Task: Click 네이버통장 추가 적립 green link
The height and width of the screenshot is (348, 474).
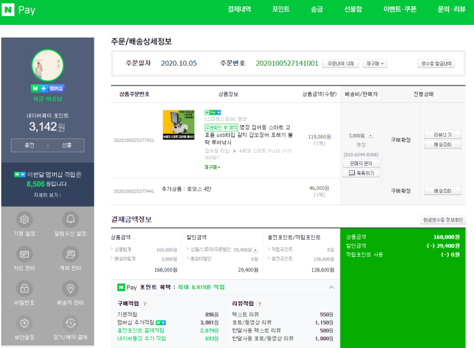Action: pos(142,338)
